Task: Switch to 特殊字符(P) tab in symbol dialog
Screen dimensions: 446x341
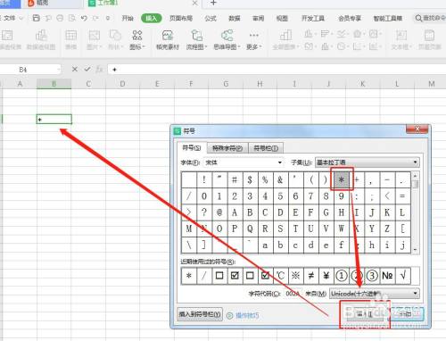Action: (x=227, y=148)
